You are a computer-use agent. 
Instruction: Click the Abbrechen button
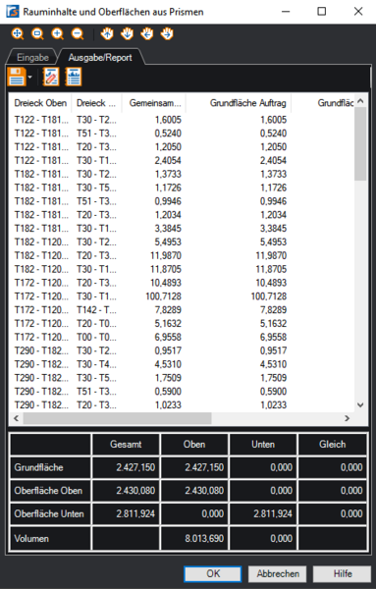coord(278,574)
